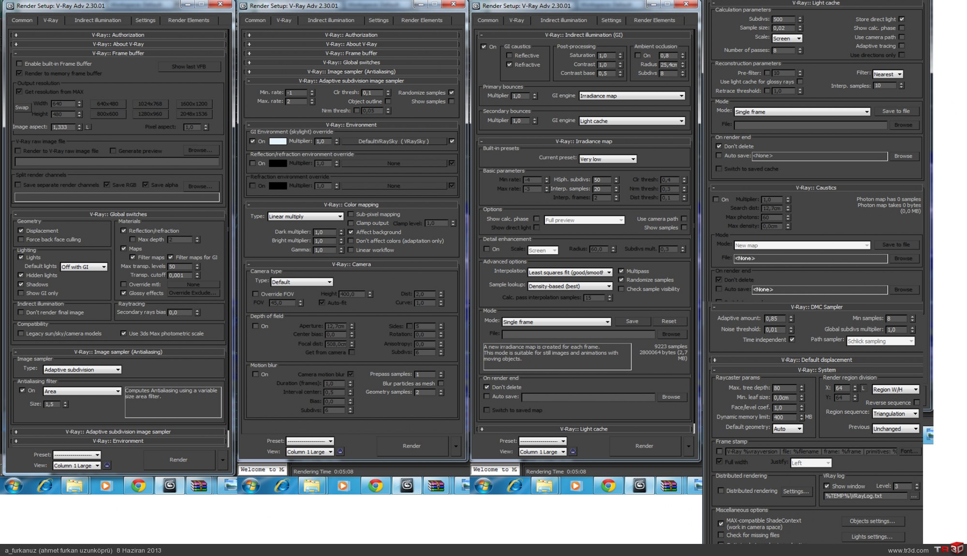The width and height of the screenshot is (967, 556).
Task: Click the lock icon beside View in the left Render Setup window
Action: (x=107, y=465)
